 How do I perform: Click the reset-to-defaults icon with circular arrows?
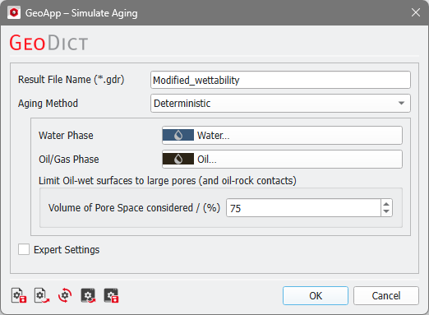65,295
